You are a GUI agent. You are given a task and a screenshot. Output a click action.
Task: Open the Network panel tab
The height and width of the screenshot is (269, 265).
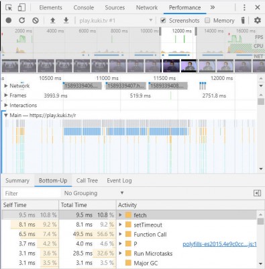[147, 7]
